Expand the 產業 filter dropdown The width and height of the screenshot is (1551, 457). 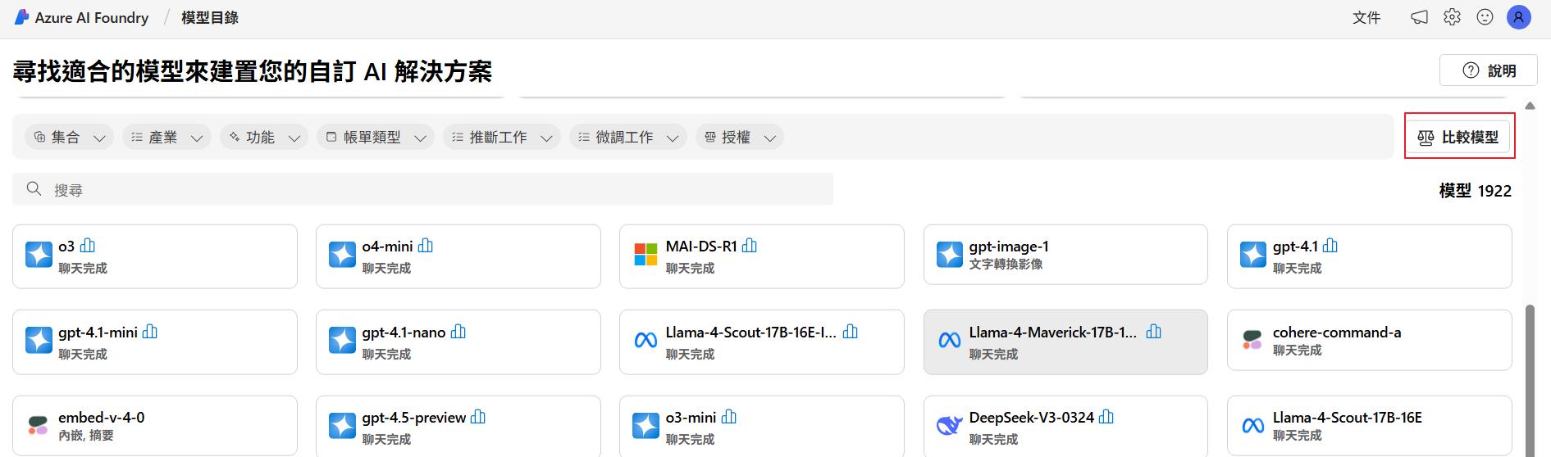(167, 137)
